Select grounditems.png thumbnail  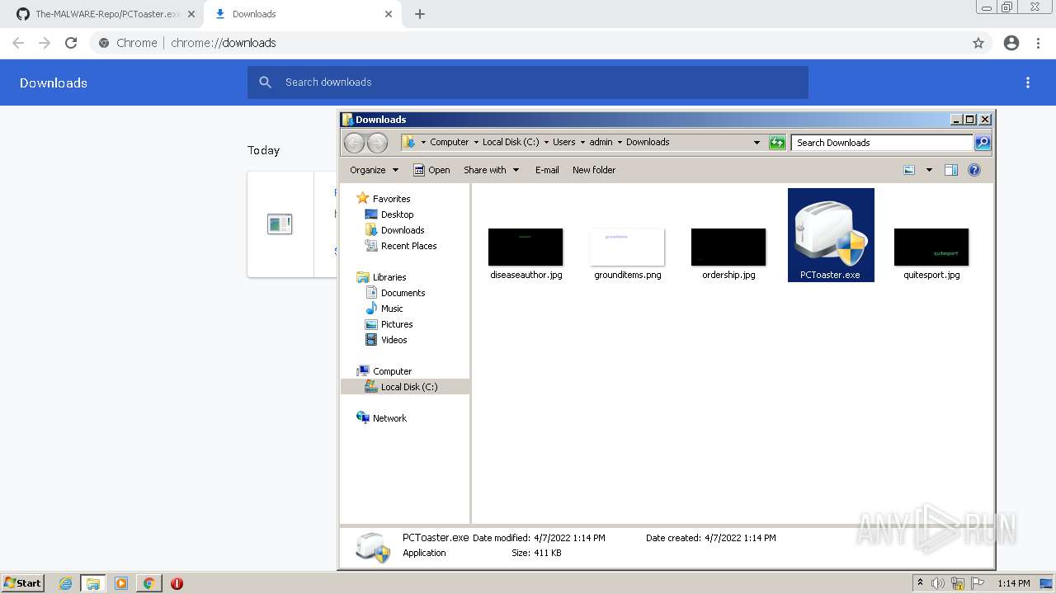coord(627,247)
